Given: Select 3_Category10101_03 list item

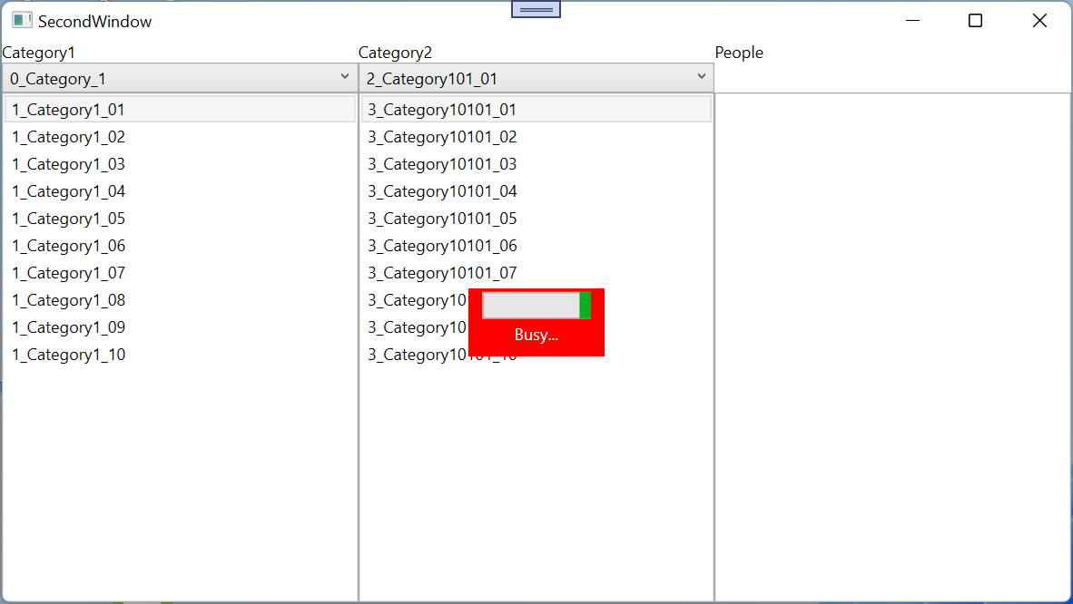Looking at the screenshot, I should 536,164.
